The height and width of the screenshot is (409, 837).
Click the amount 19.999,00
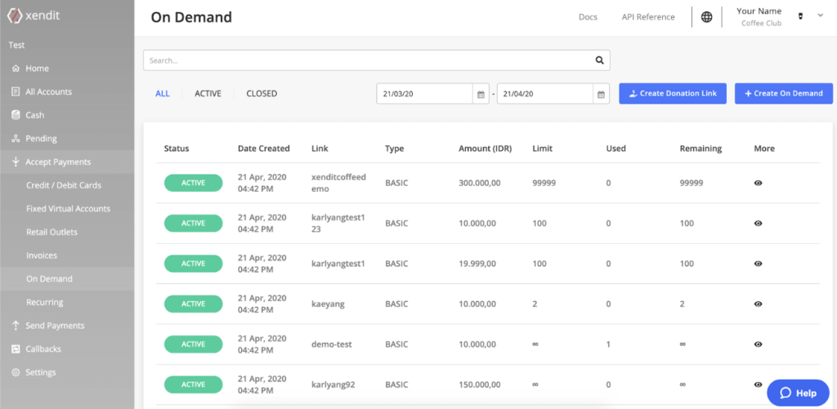click(477, 264)
